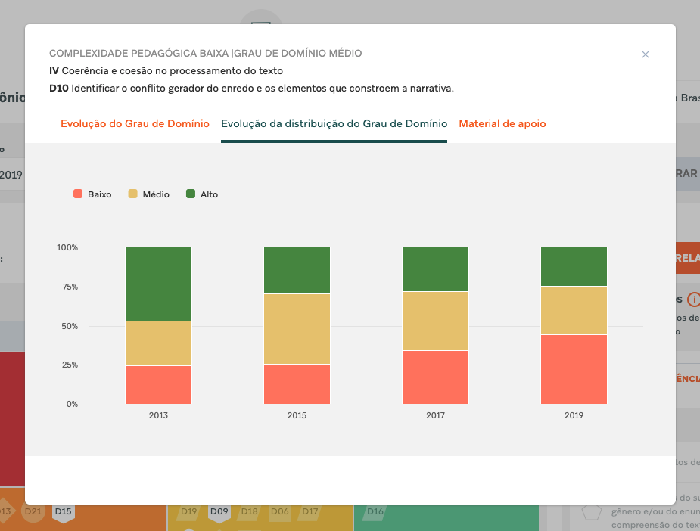The image size is (700, 531).
Task: Click the 2015 x-axis label
Action: coord(297,415)
